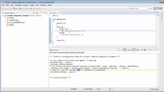Screen dimensions: 164x92
Task: Click the editor horizontal scrollbar
Action: pyautogui.click(x=104, y=46)
